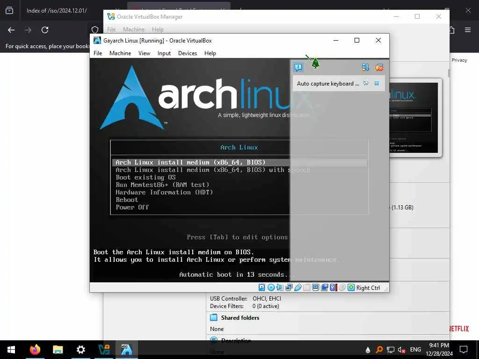479x359 pixels.
Task: Open Settings gear from the taskbar
Action: 80,350
